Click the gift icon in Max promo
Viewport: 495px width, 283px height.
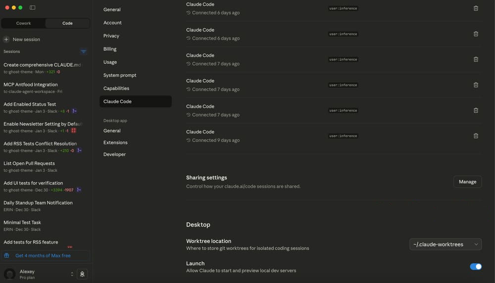click(6, 256)
